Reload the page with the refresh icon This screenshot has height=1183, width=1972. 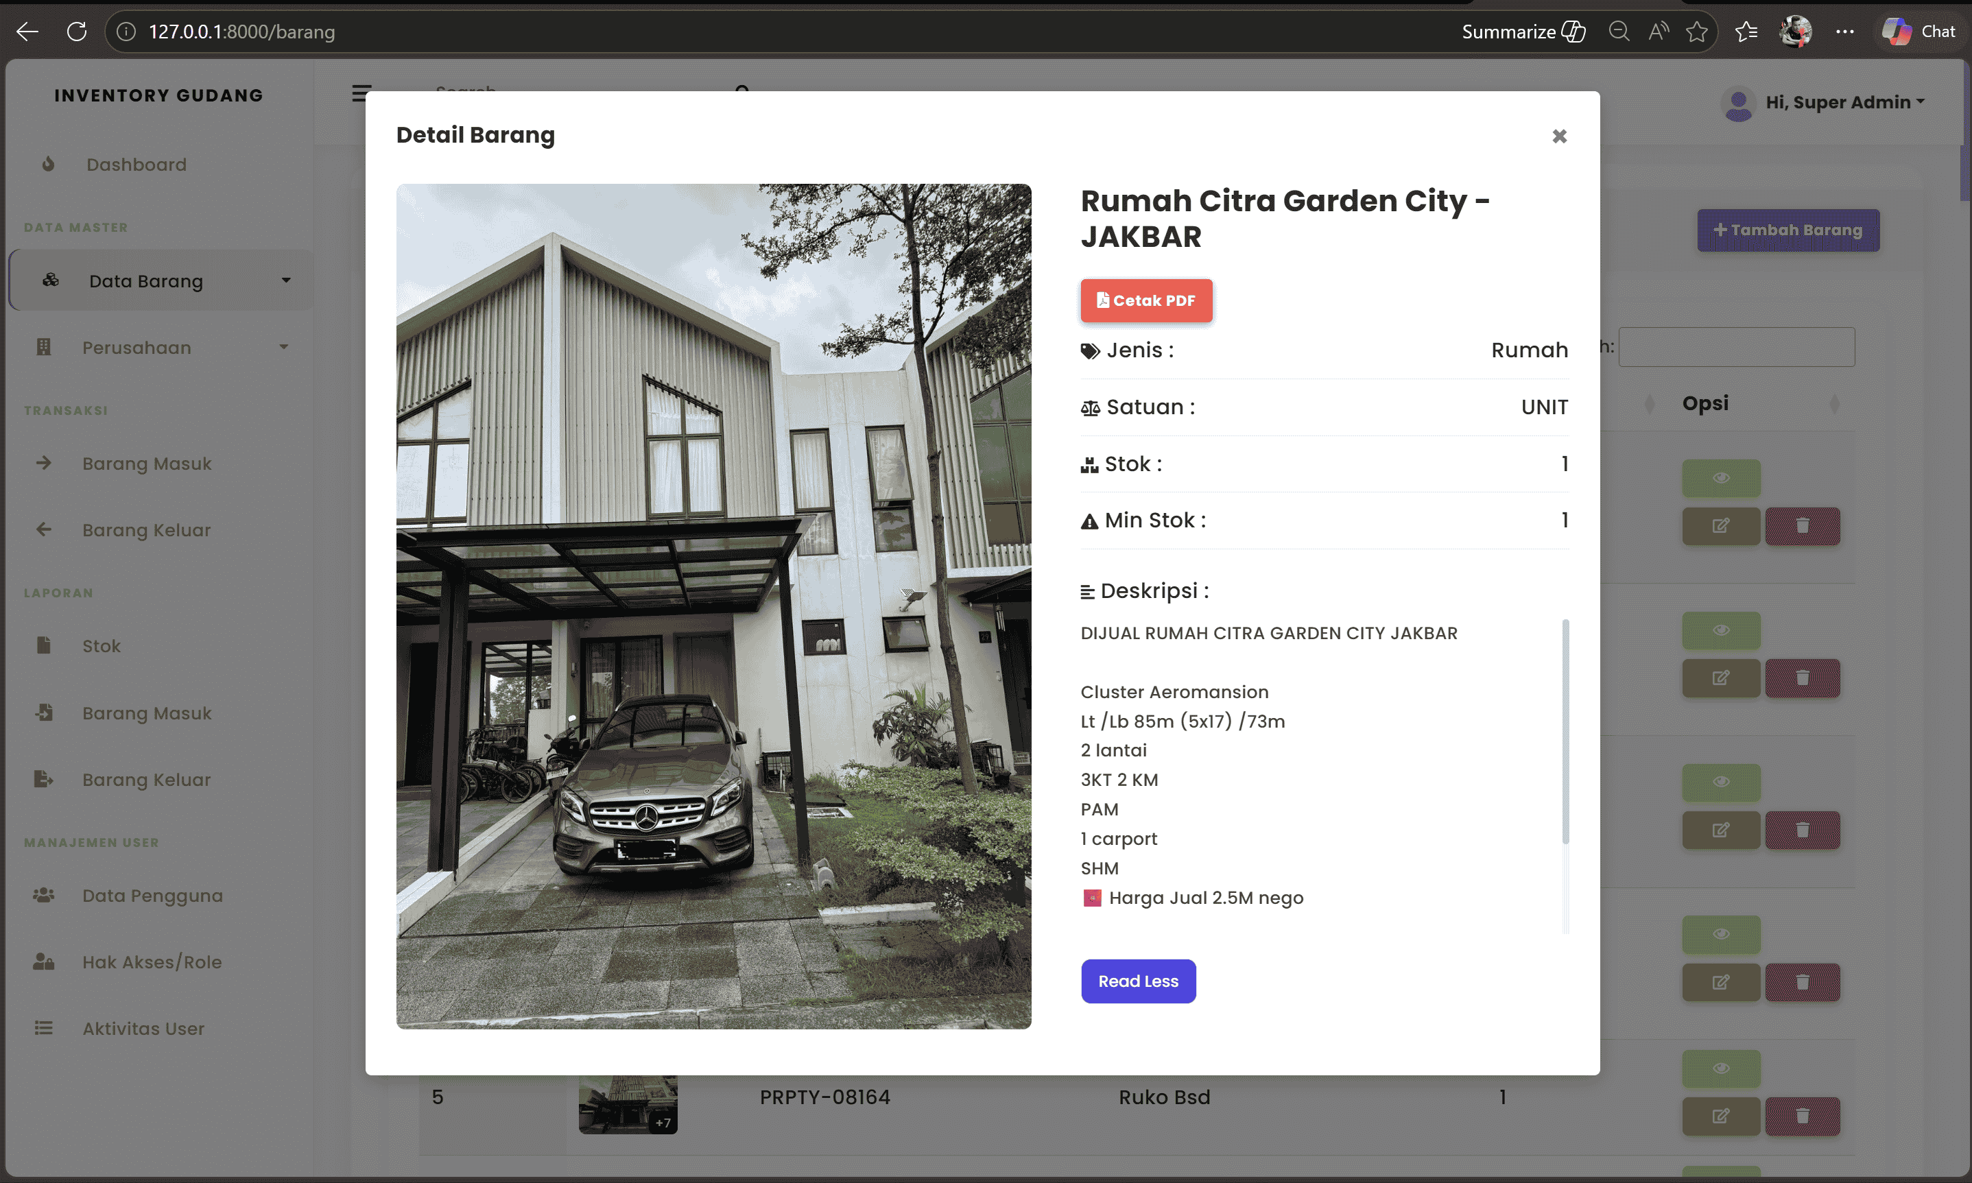77,32
